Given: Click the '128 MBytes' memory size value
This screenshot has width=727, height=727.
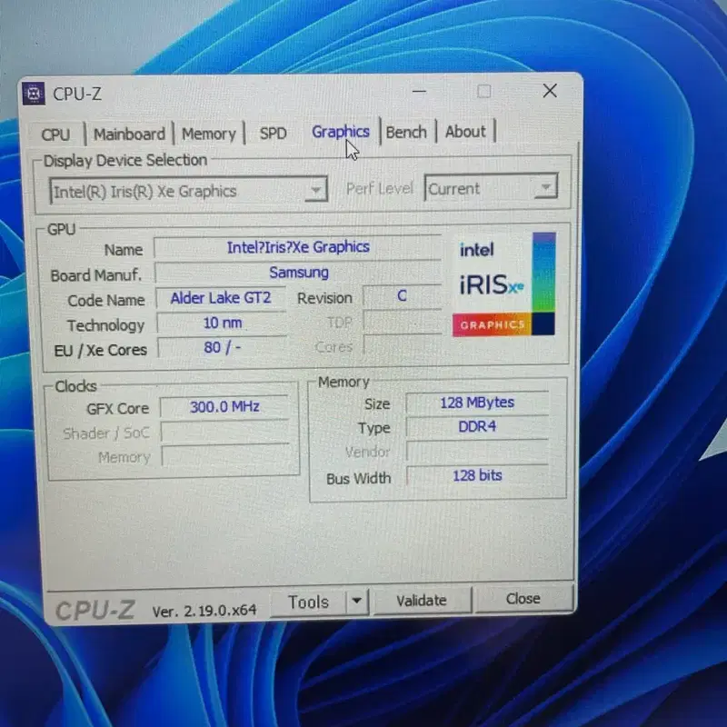Looking at the screenshot, I should 477,403.
